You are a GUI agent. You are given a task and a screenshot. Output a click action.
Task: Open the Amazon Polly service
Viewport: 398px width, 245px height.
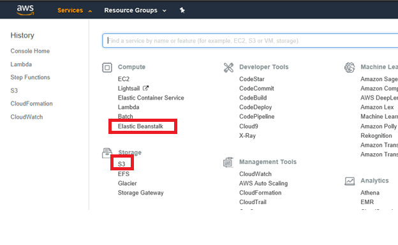coord(378,126)
